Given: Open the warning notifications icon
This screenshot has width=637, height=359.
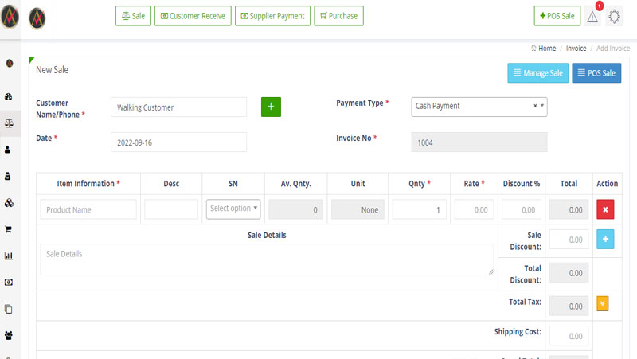Looking at the screenshot, I should point(592,16).
